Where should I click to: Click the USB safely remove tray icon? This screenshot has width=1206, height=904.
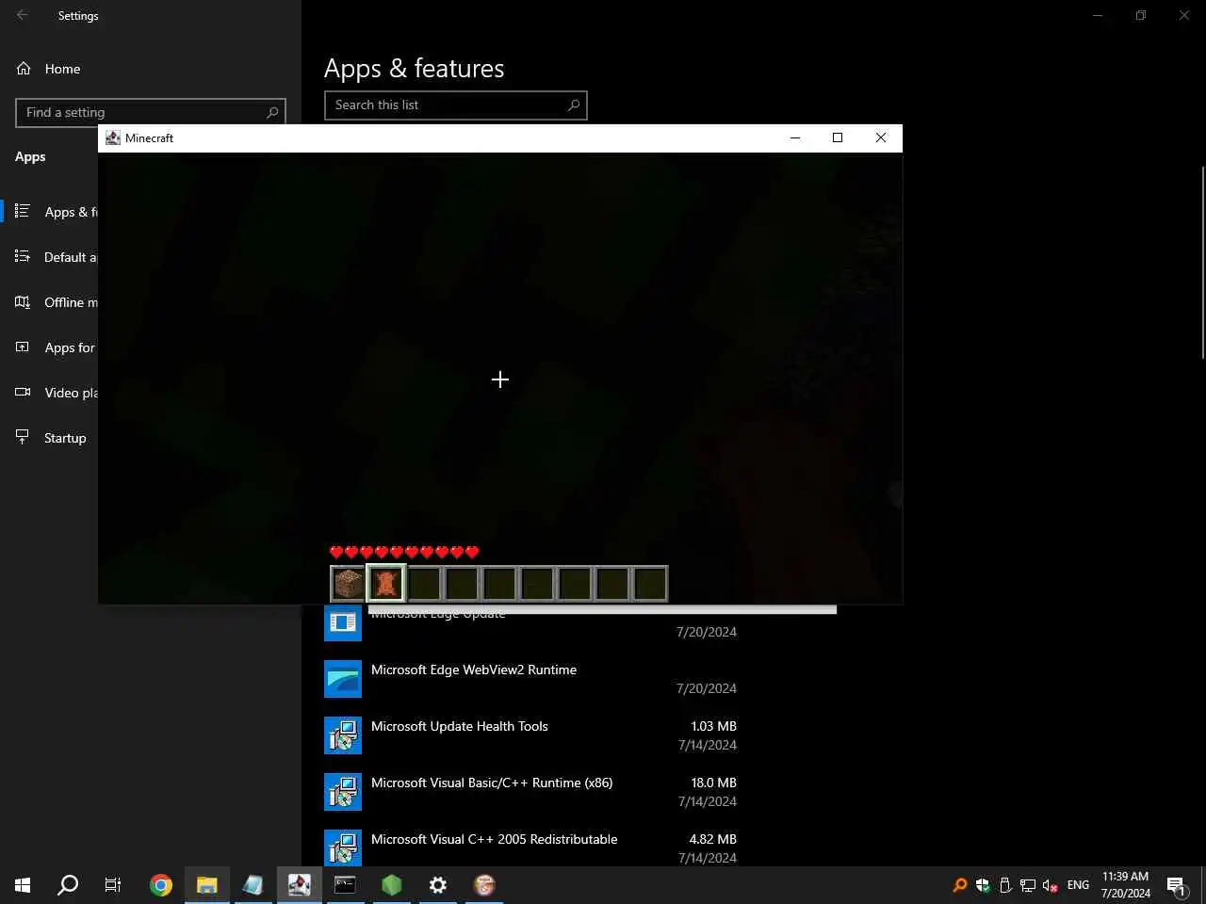1005,885
